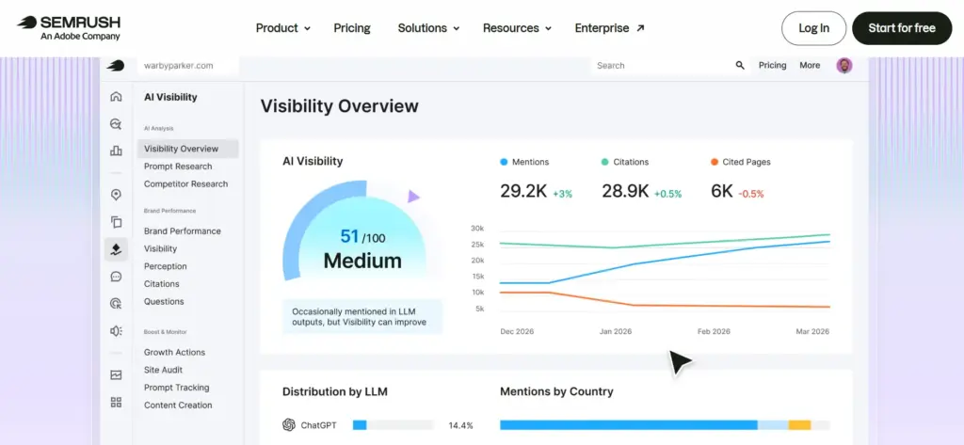
Task: Click the Mentions by Country bar
Action: coord(665,424)
